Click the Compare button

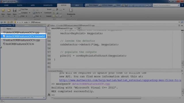pos(23,13)
